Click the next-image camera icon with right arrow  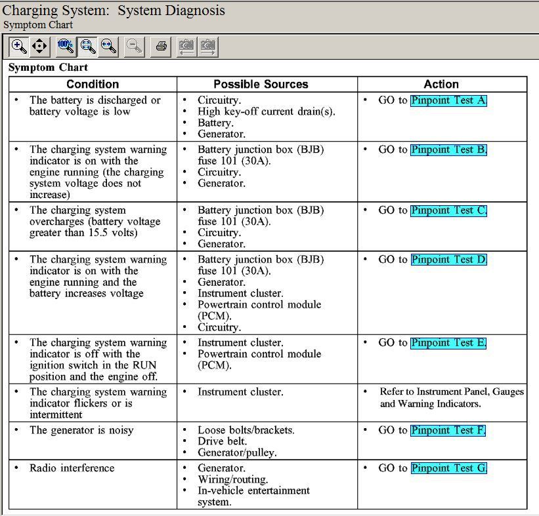point(208,47)
